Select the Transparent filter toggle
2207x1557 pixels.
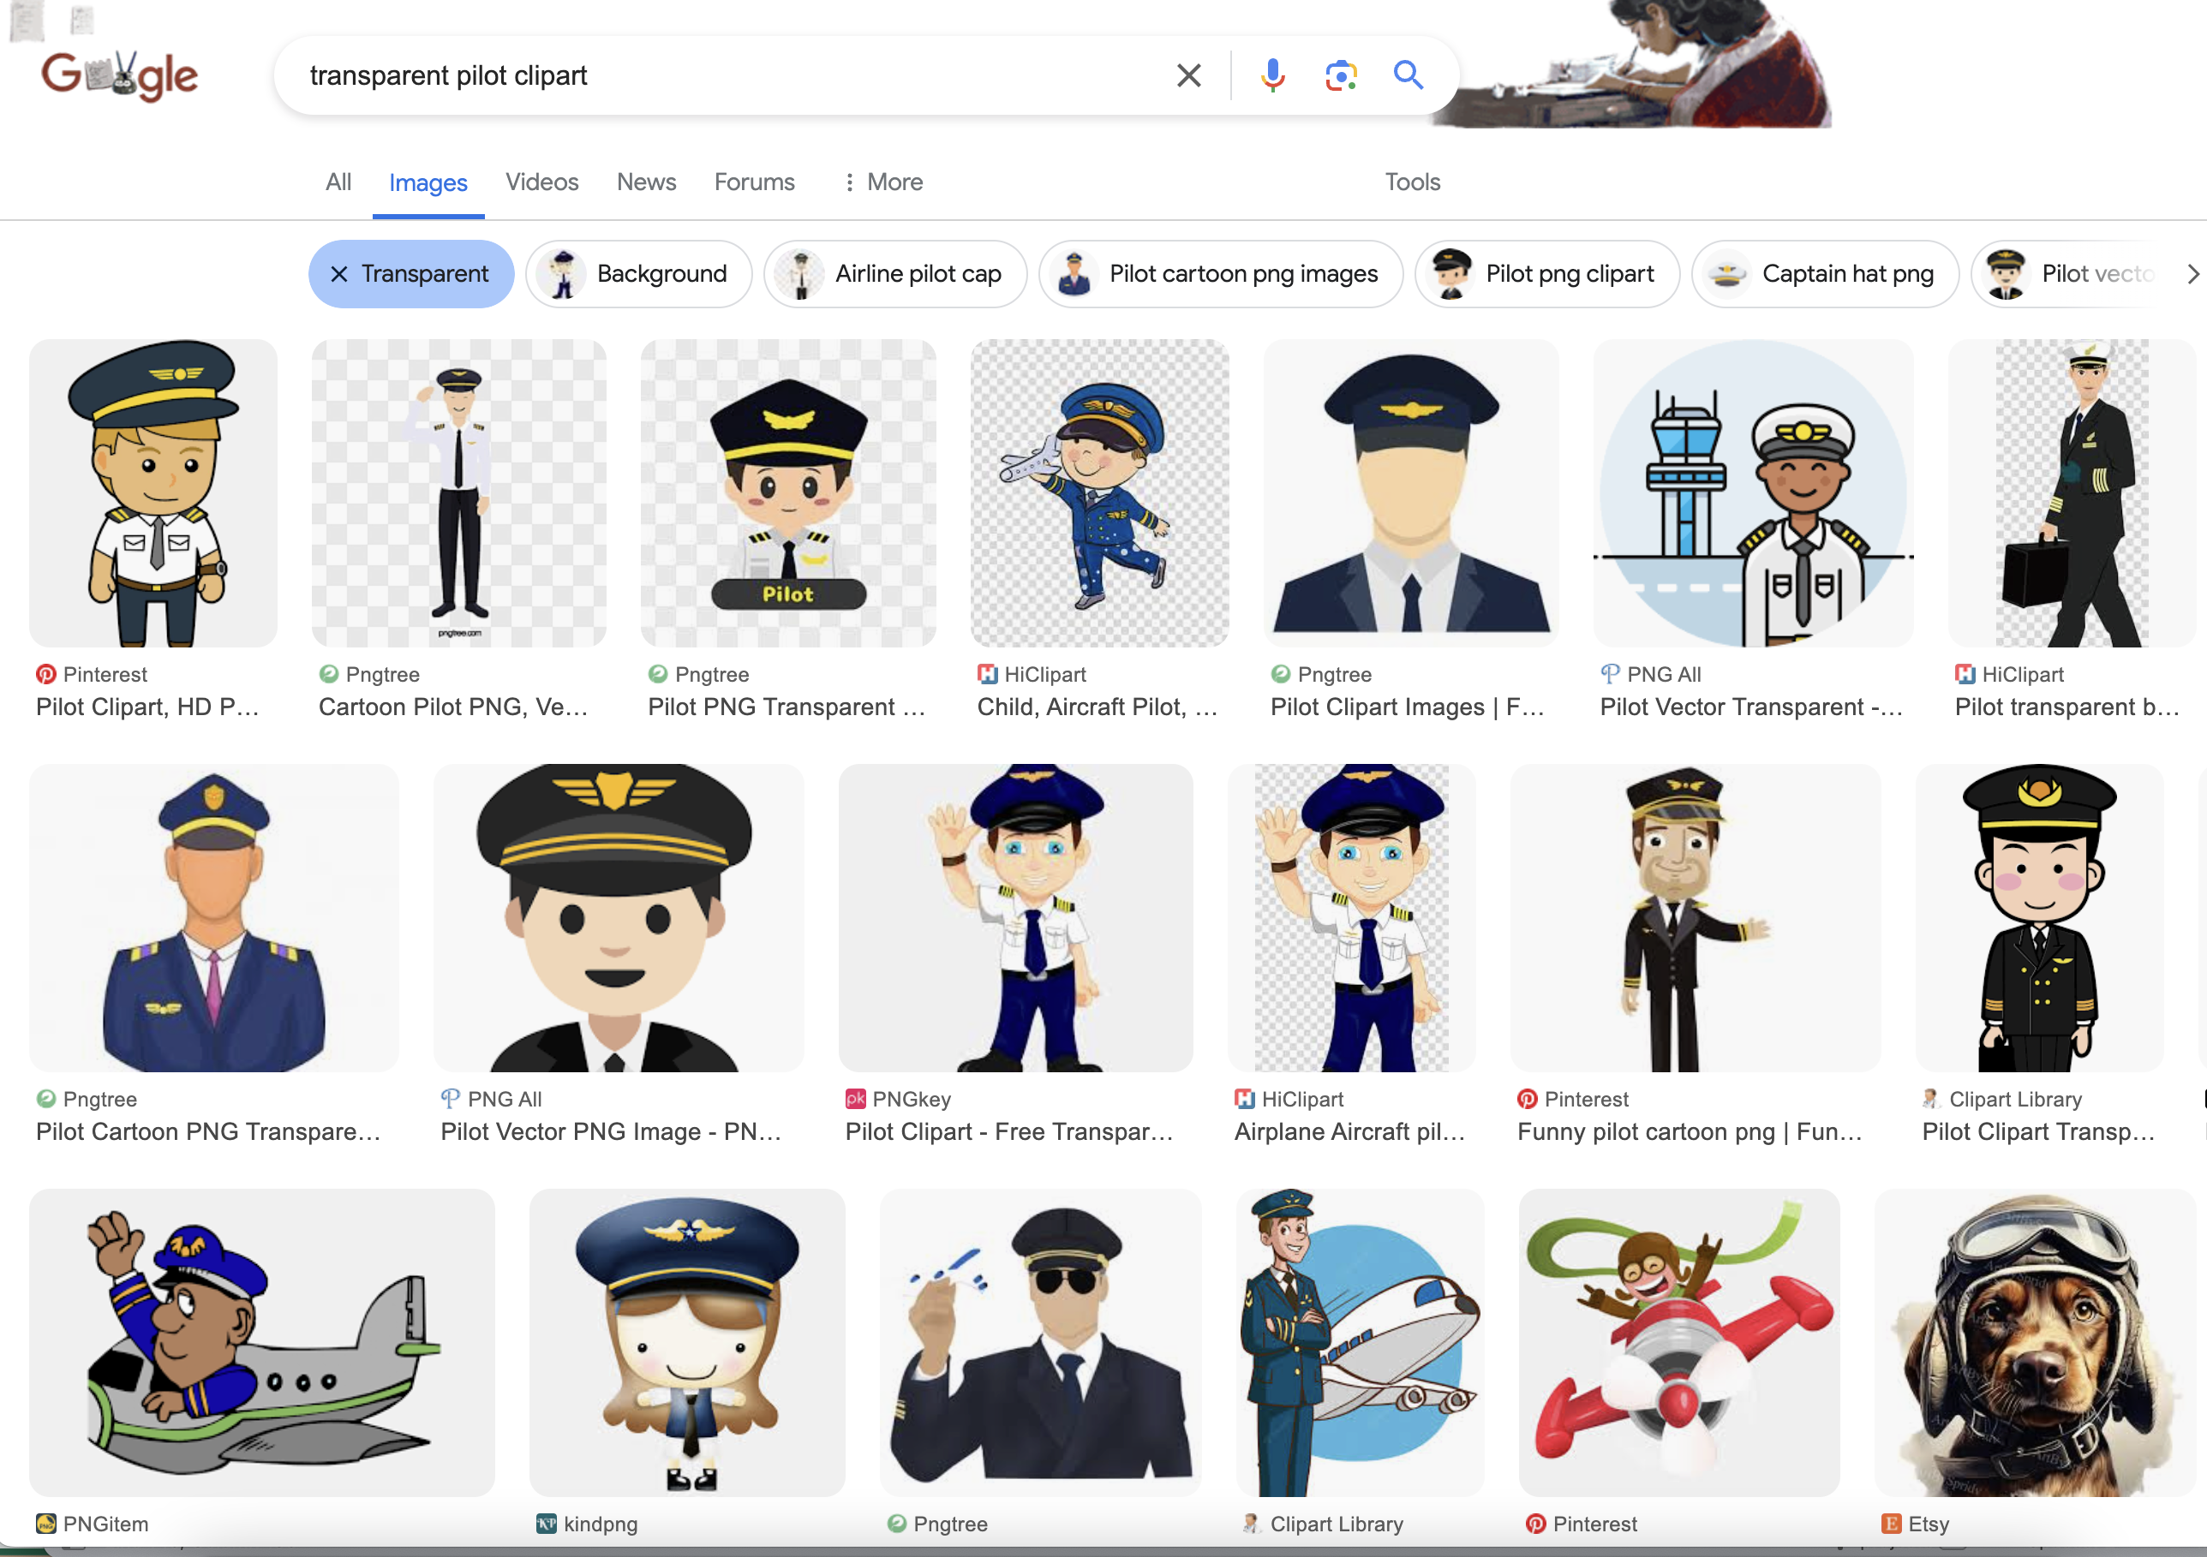tap(411, 273)
